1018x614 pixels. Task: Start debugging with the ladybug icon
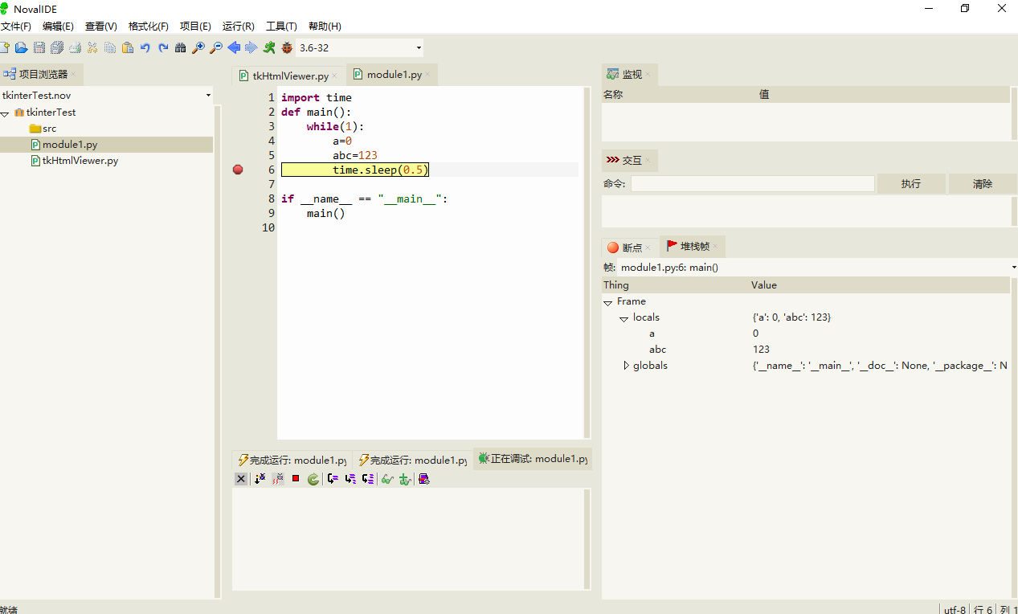[287, 47]
